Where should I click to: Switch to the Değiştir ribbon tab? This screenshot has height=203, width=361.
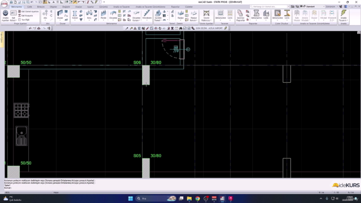click(x=66, y=7)
